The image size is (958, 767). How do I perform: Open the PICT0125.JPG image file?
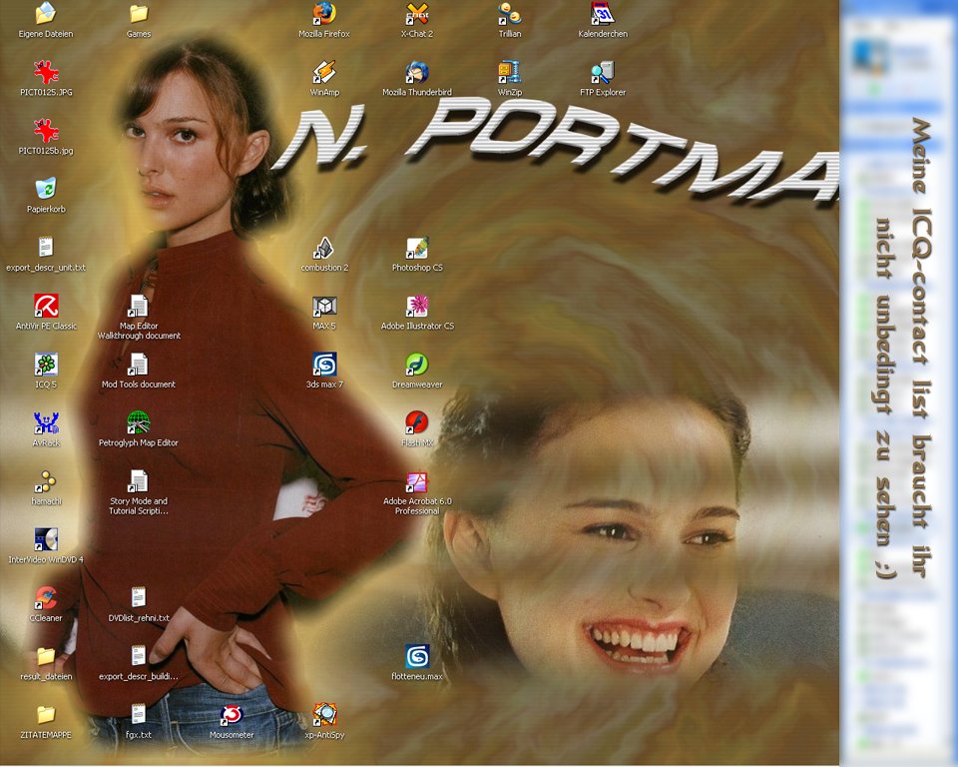(46, 73)
